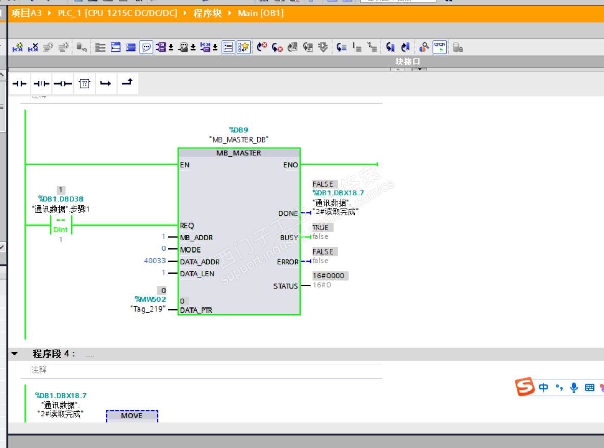Viewport: 604px width, 448px height.
Task: Expand block interface down arrow
Action: (419, 69)
